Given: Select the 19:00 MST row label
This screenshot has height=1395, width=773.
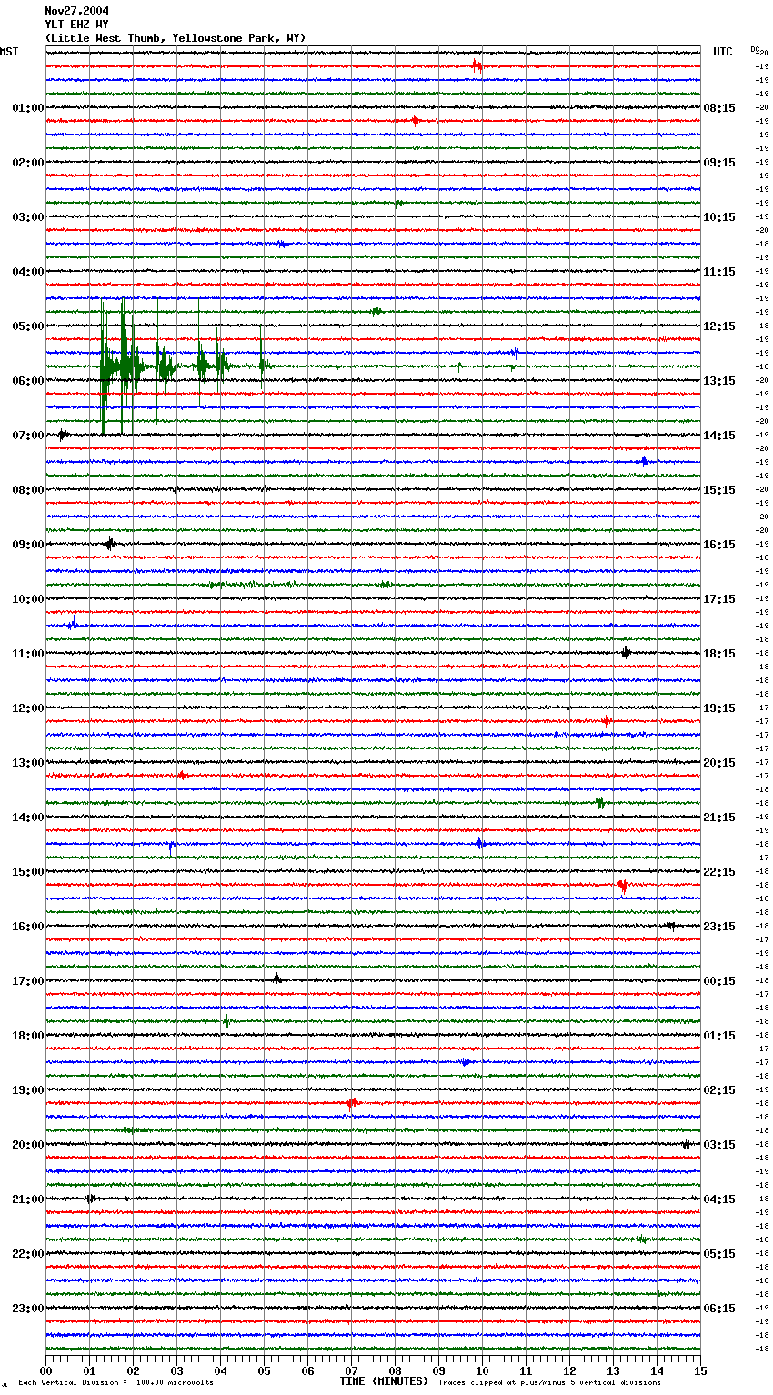Looking at the screenshot, I should [28, 1090].
